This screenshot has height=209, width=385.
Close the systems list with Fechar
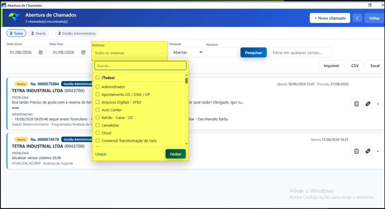(x=176, y=154)
